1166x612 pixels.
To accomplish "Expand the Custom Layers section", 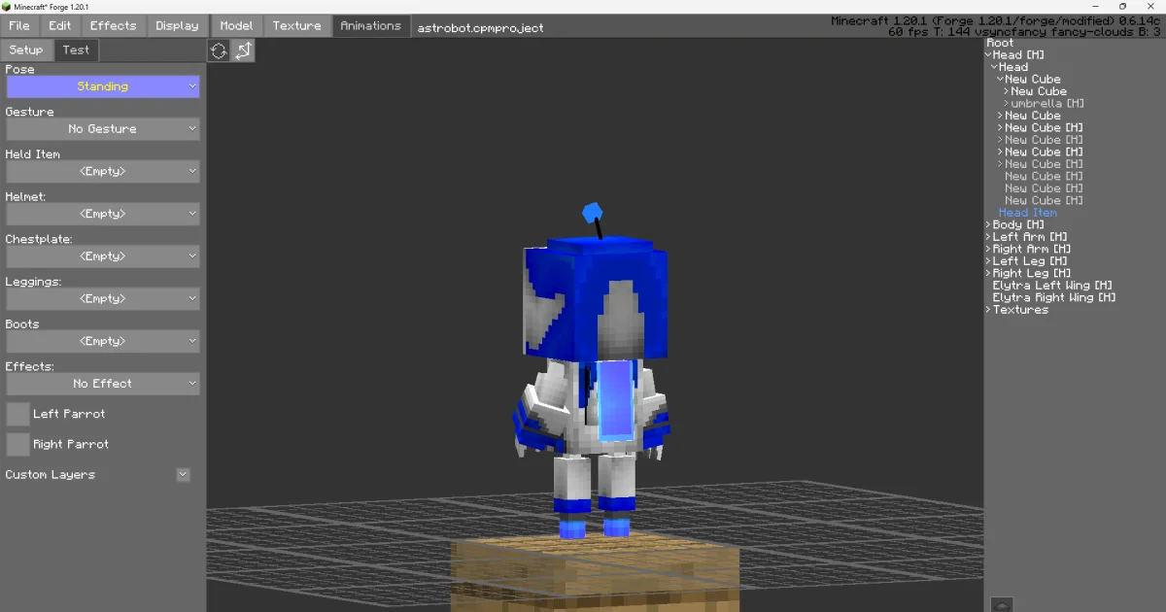I will [x=183, y=474].
